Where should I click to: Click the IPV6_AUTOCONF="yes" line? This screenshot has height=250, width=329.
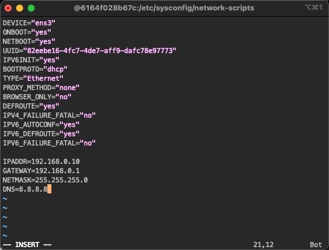pos(41,125)
